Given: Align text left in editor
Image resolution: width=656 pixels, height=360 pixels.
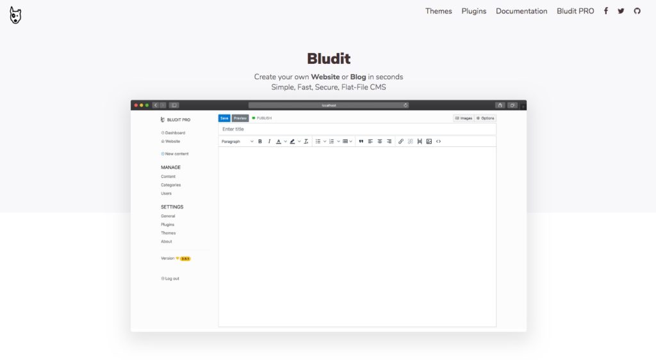Looking at the screenshot, I should (x=370, y=141).
